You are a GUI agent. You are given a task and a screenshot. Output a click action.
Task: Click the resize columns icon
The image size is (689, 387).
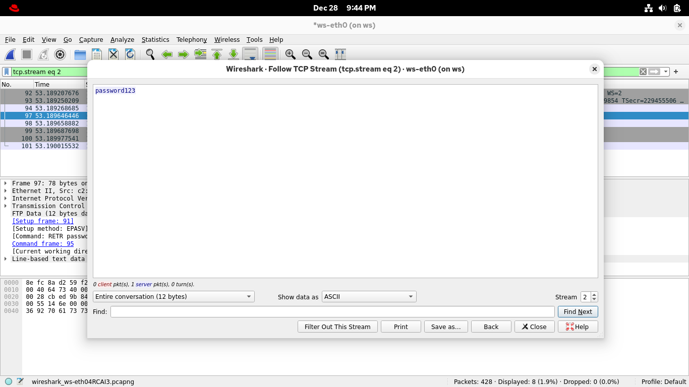[340, 54]
